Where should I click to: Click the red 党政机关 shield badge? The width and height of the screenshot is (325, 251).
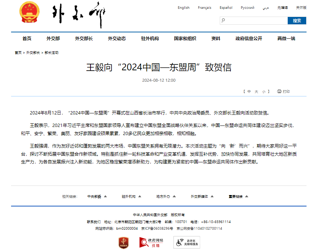point(123,243)
